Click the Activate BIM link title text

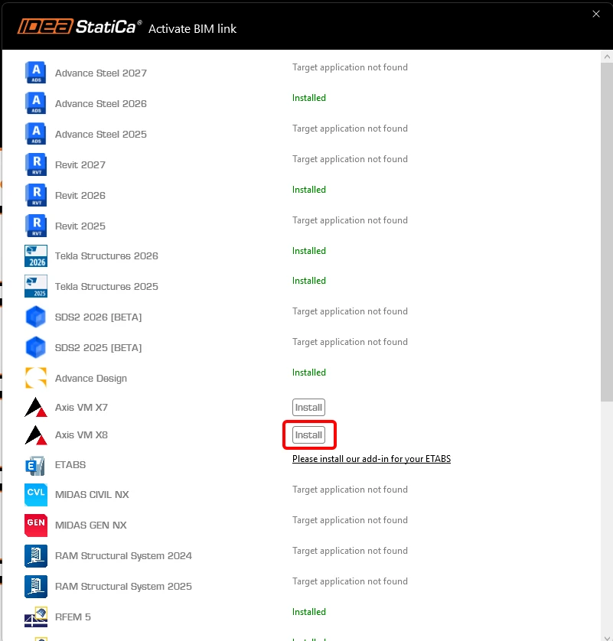[x=192, y=28]
